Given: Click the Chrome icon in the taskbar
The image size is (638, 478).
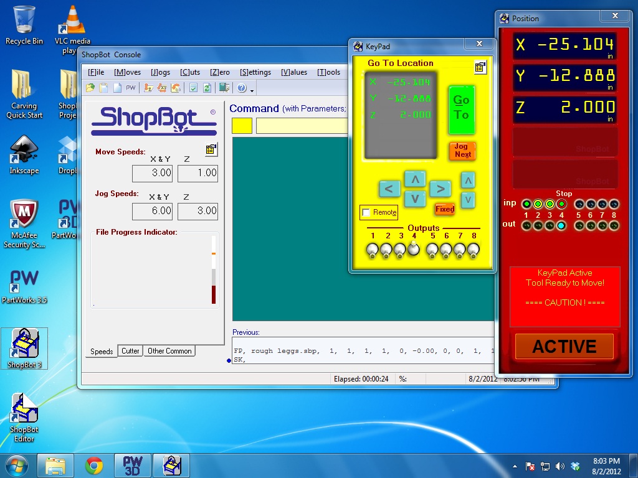Looking at the screenshot, I should [94, 466].
